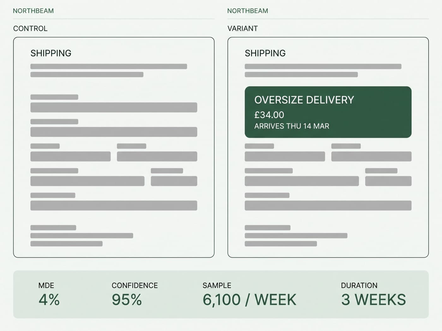
Task: Open the Variant label heading
Action: point(242,28)
